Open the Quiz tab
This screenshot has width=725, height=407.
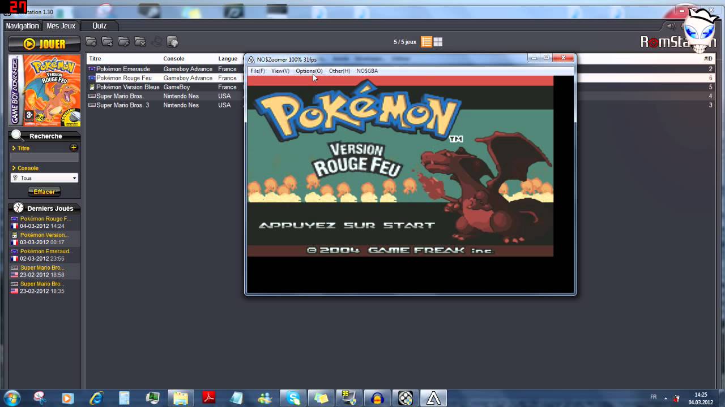pos(100,26)
